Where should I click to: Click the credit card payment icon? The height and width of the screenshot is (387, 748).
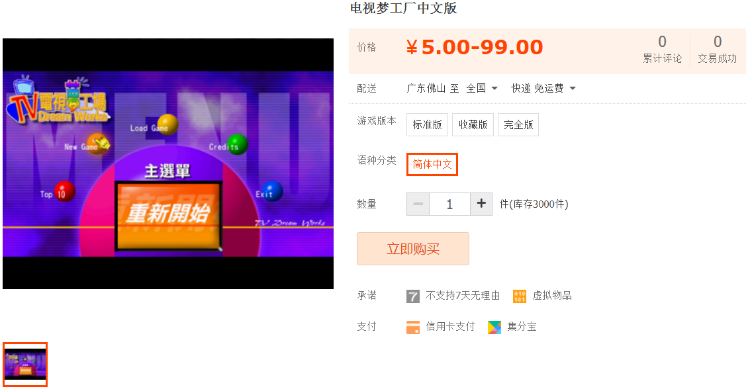(412, 327)
